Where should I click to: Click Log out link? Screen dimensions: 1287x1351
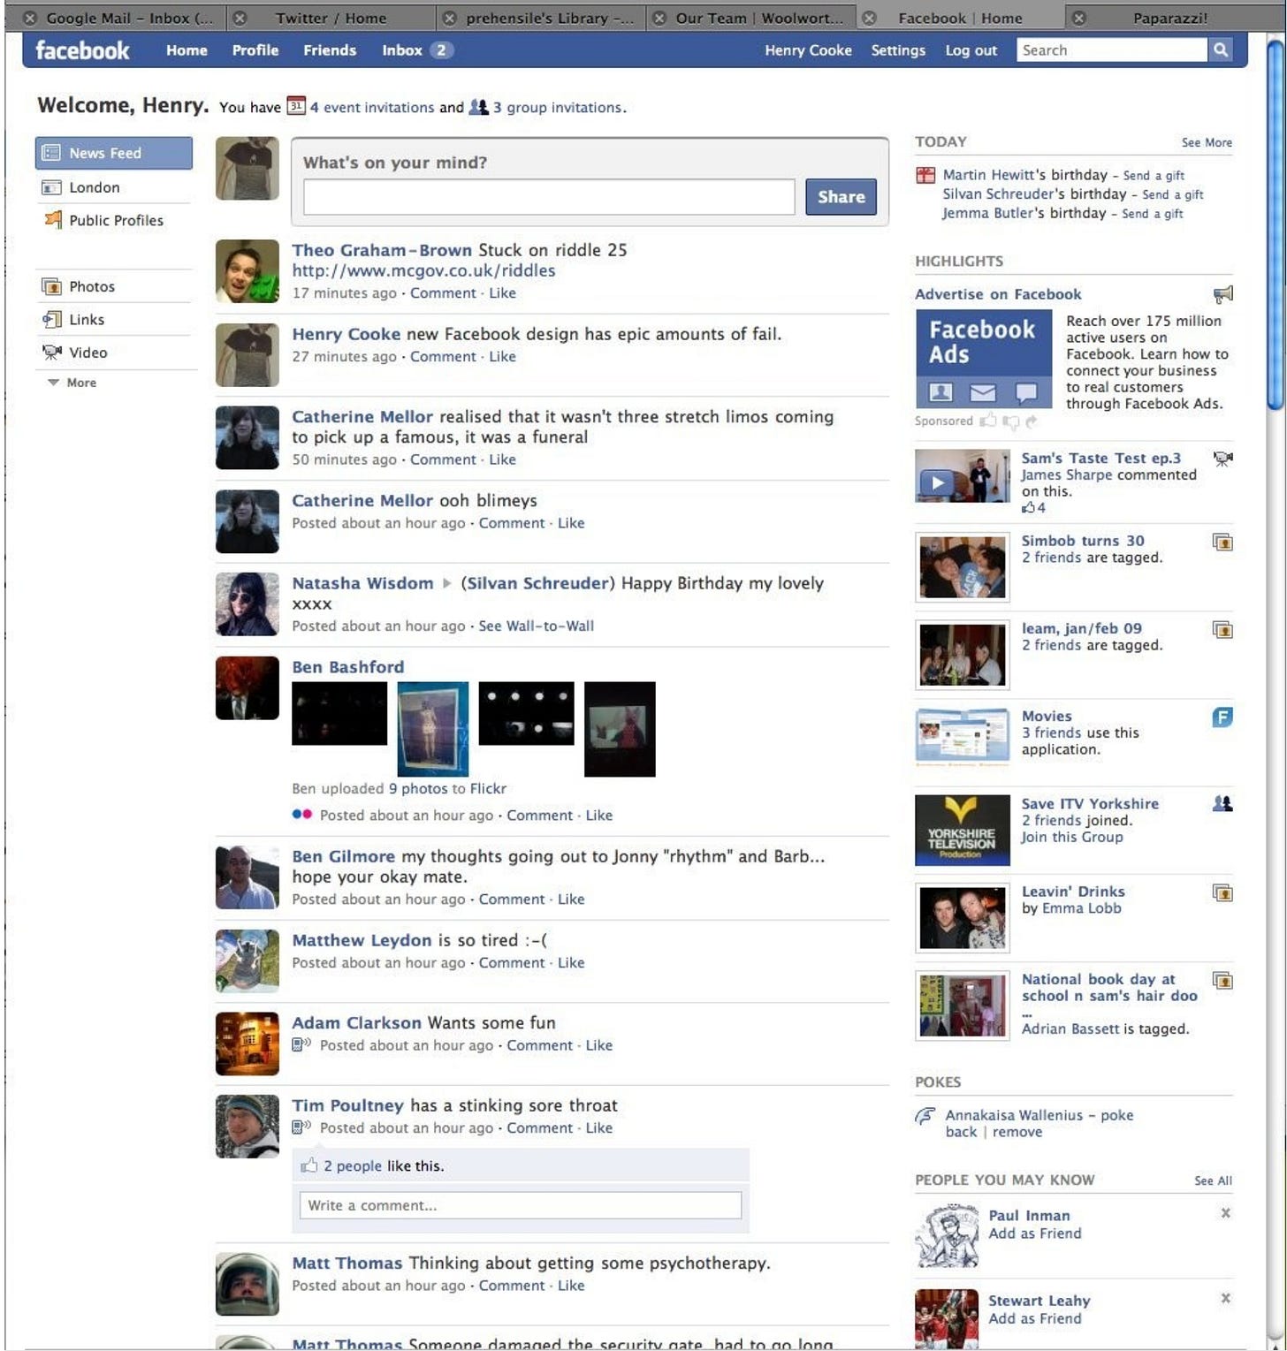[x=971, y=50]
